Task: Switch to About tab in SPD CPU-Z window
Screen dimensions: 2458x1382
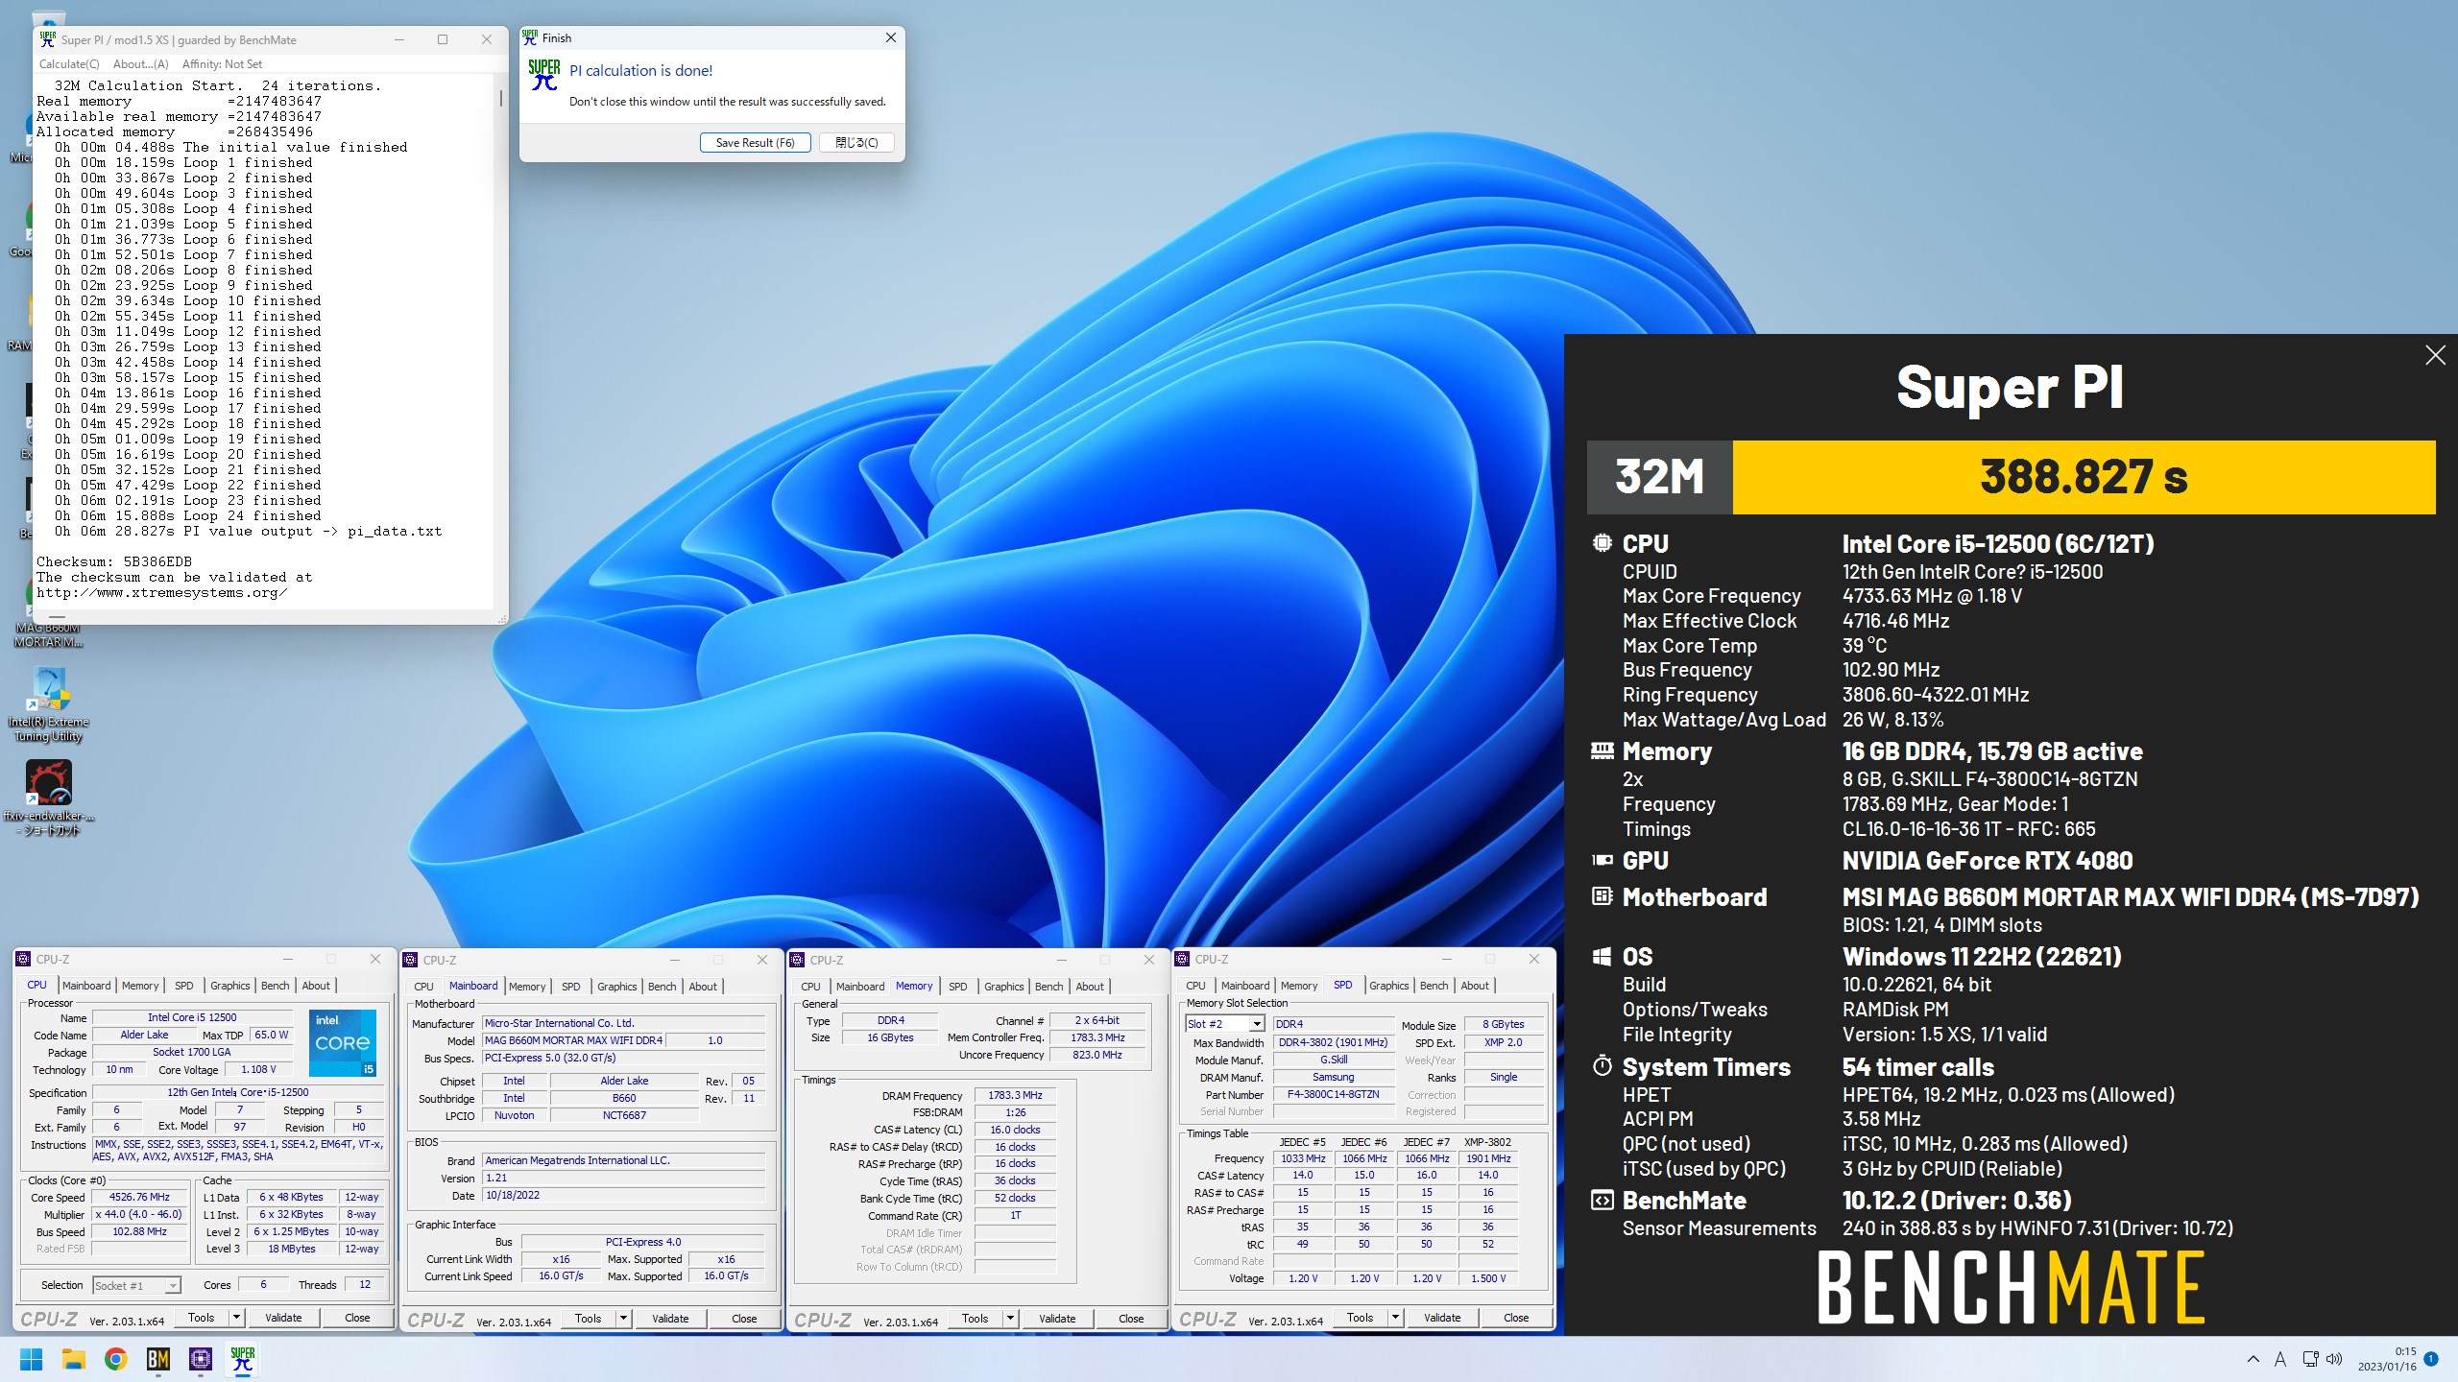Action: [1475, 986]
